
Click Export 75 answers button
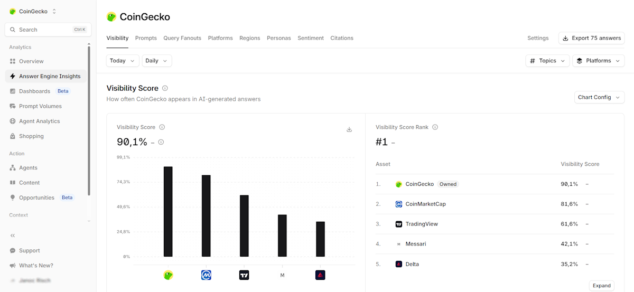click(x=591, y=38)
